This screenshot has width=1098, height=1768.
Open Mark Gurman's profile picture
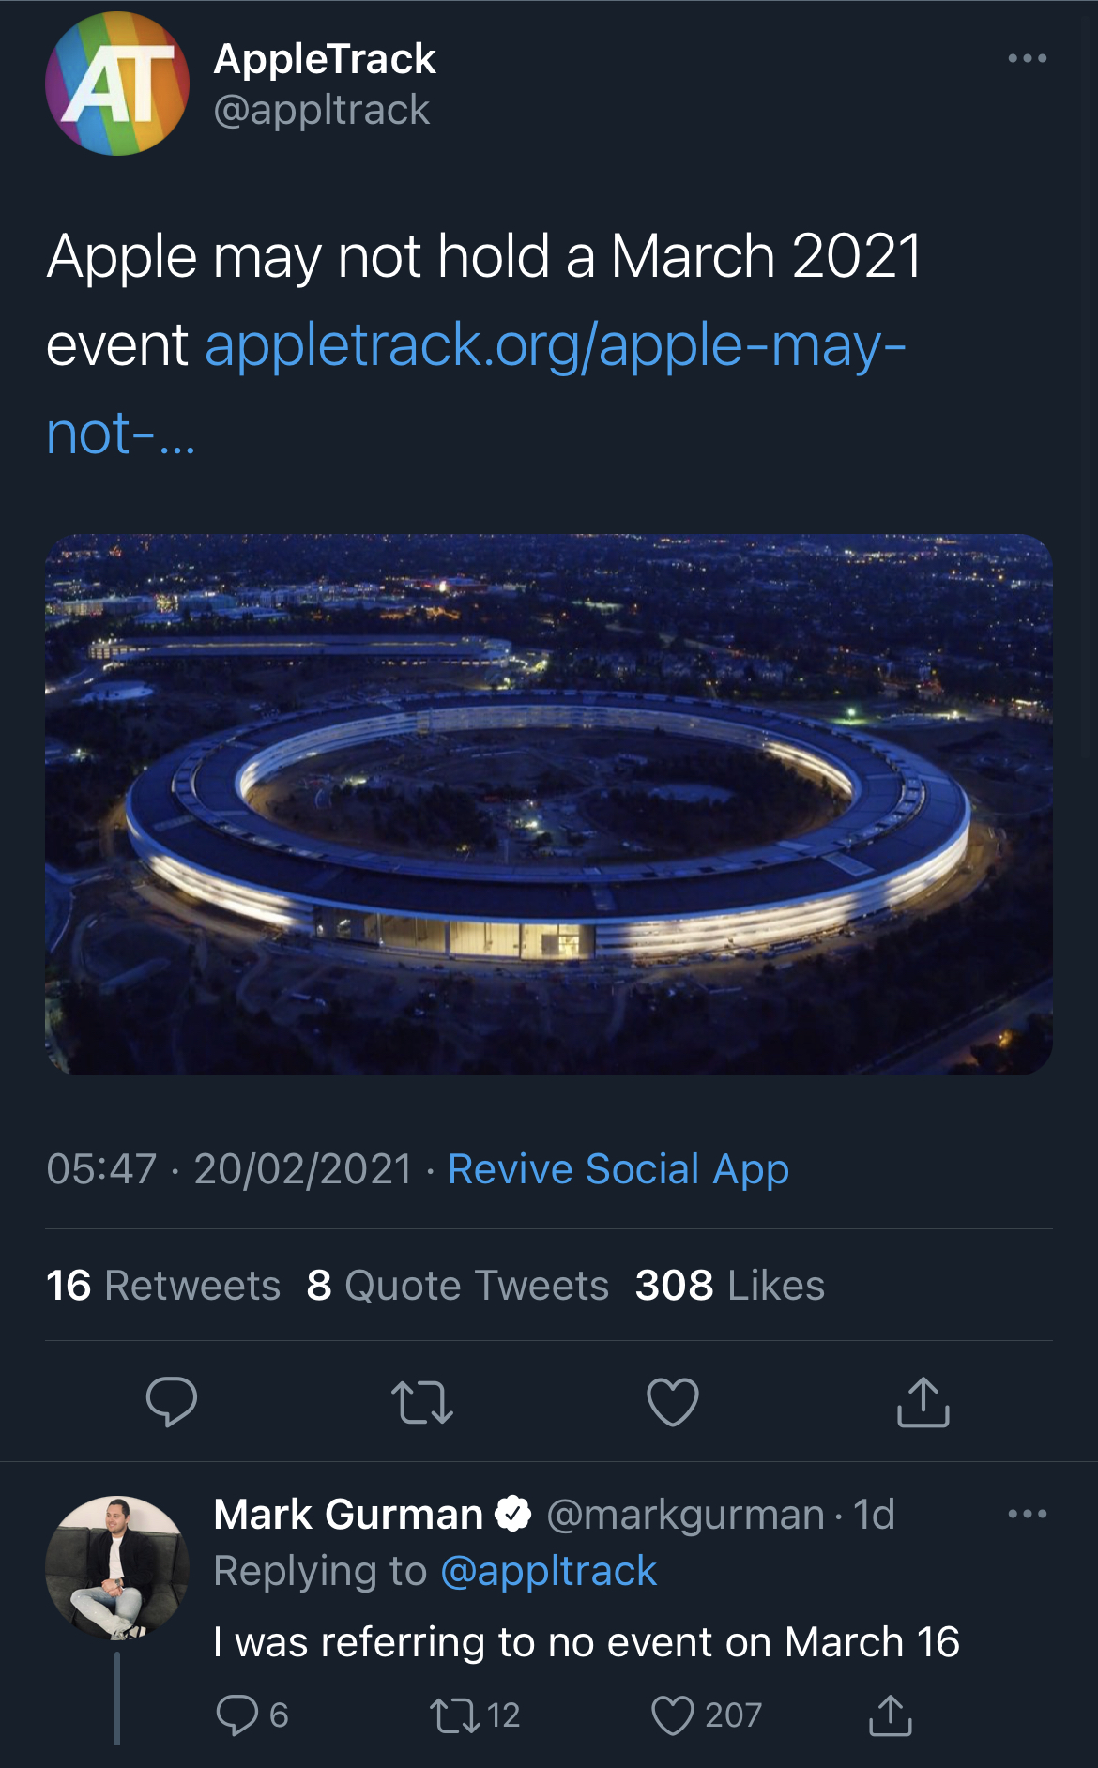click(x=117, y=1567)
